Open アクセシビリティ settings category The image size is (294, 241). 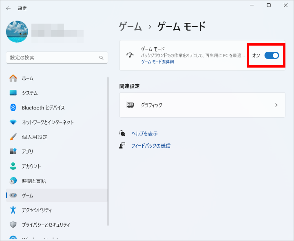click(57, 210)
